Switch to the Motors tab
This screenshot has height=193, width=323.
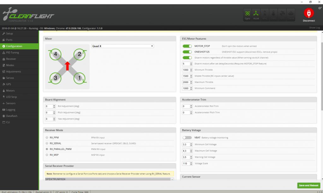(10, 91)
